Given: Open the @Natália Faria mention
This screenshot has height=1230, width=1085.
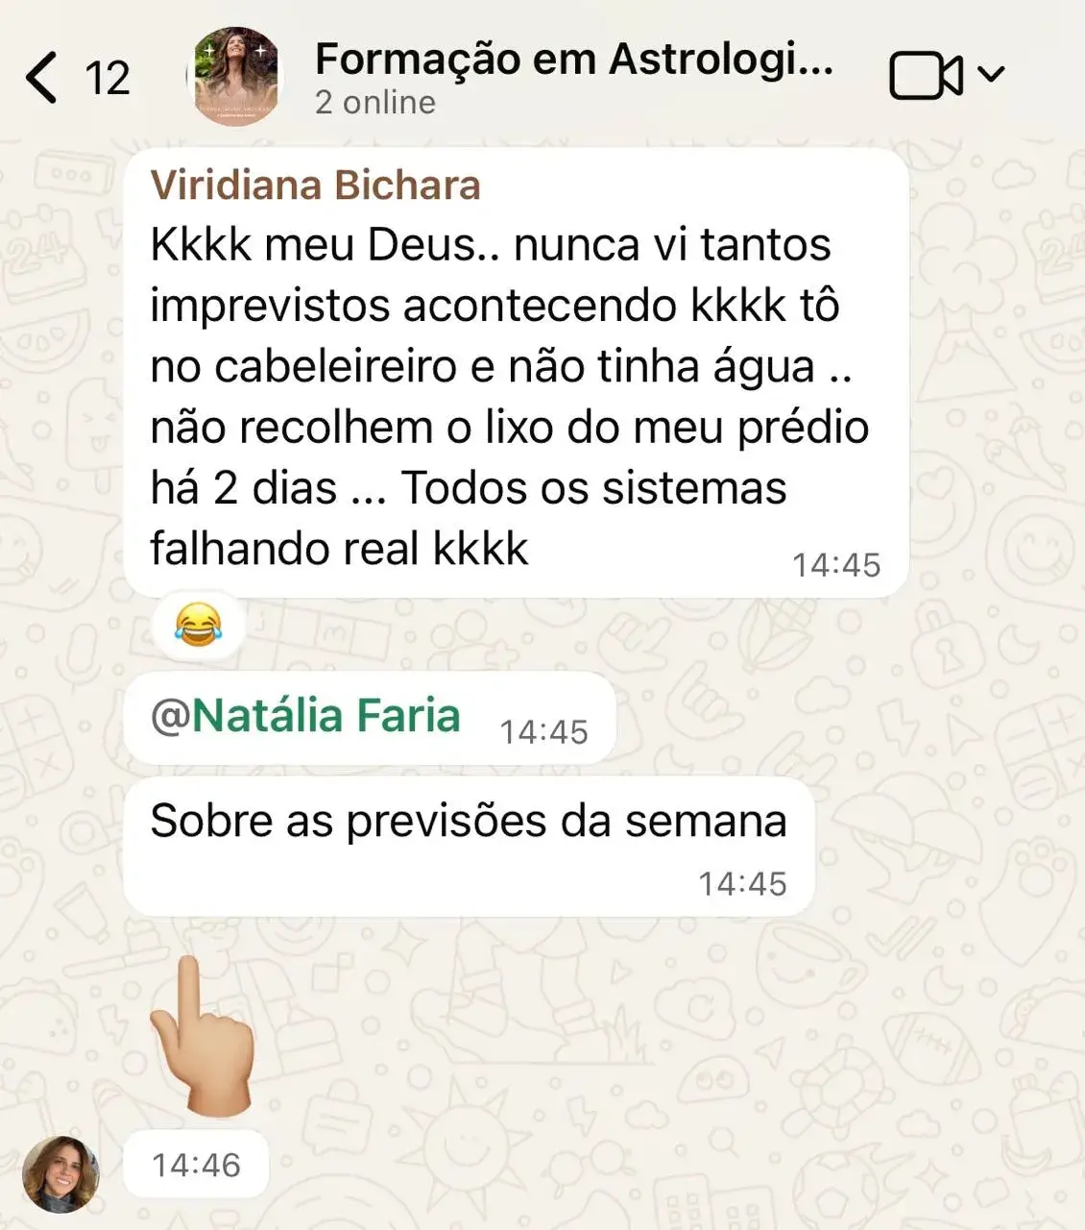Looking at the screenshot, I should pos(305,716).
